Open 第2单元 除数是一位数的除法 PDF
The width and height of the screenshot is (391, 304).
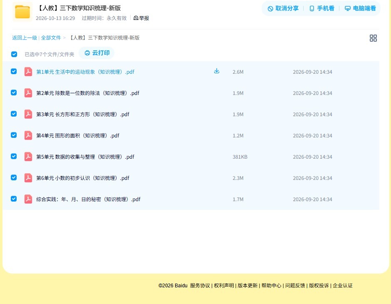pyautogui.click(x=88, y=93)
